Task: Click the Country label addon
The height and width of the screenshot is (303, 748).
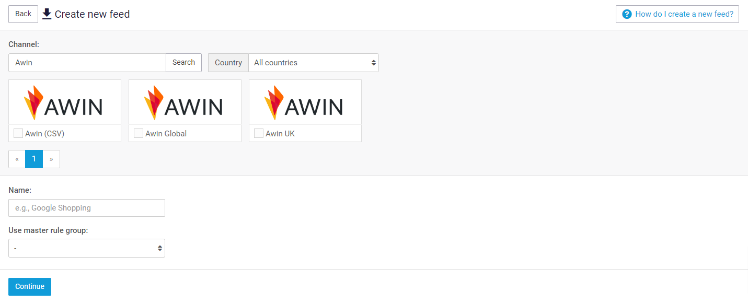Action: [x=228, y=63]
